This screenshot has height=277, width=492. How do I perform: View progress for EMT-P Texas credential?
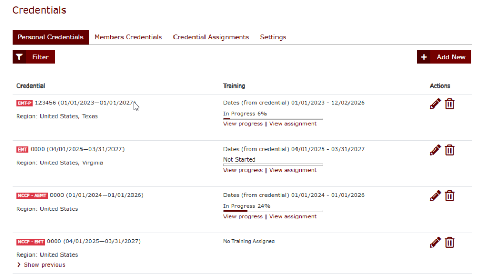243,124
